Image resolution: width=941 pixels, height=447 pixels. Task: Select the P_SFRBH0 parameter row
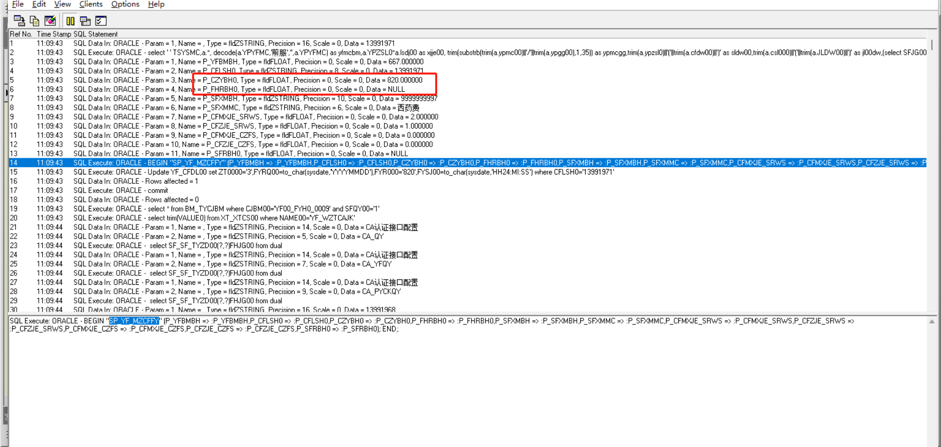(x=468, y=154)
